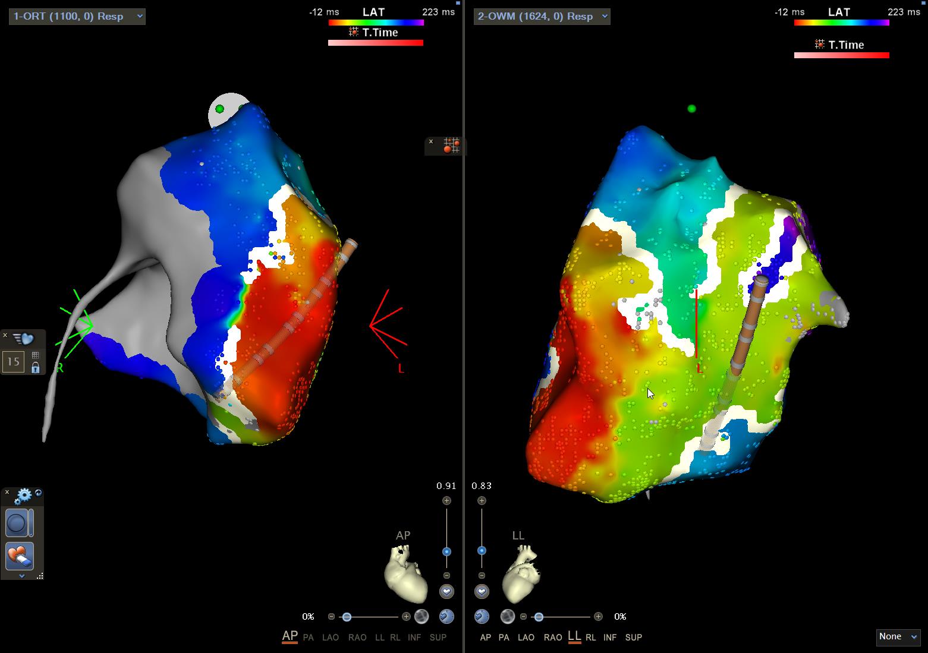Open the None dropdown at bottom right
This screenshot has height=653, width=928.
(898, 637)
